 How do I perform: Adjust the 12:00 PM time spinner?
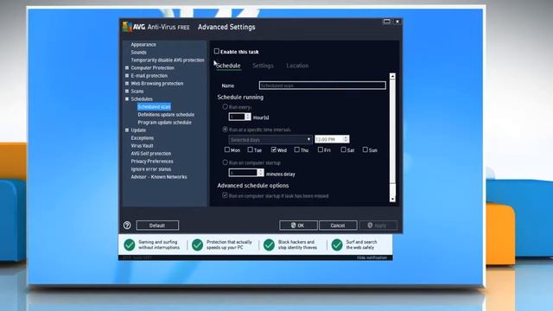[346, 139]
